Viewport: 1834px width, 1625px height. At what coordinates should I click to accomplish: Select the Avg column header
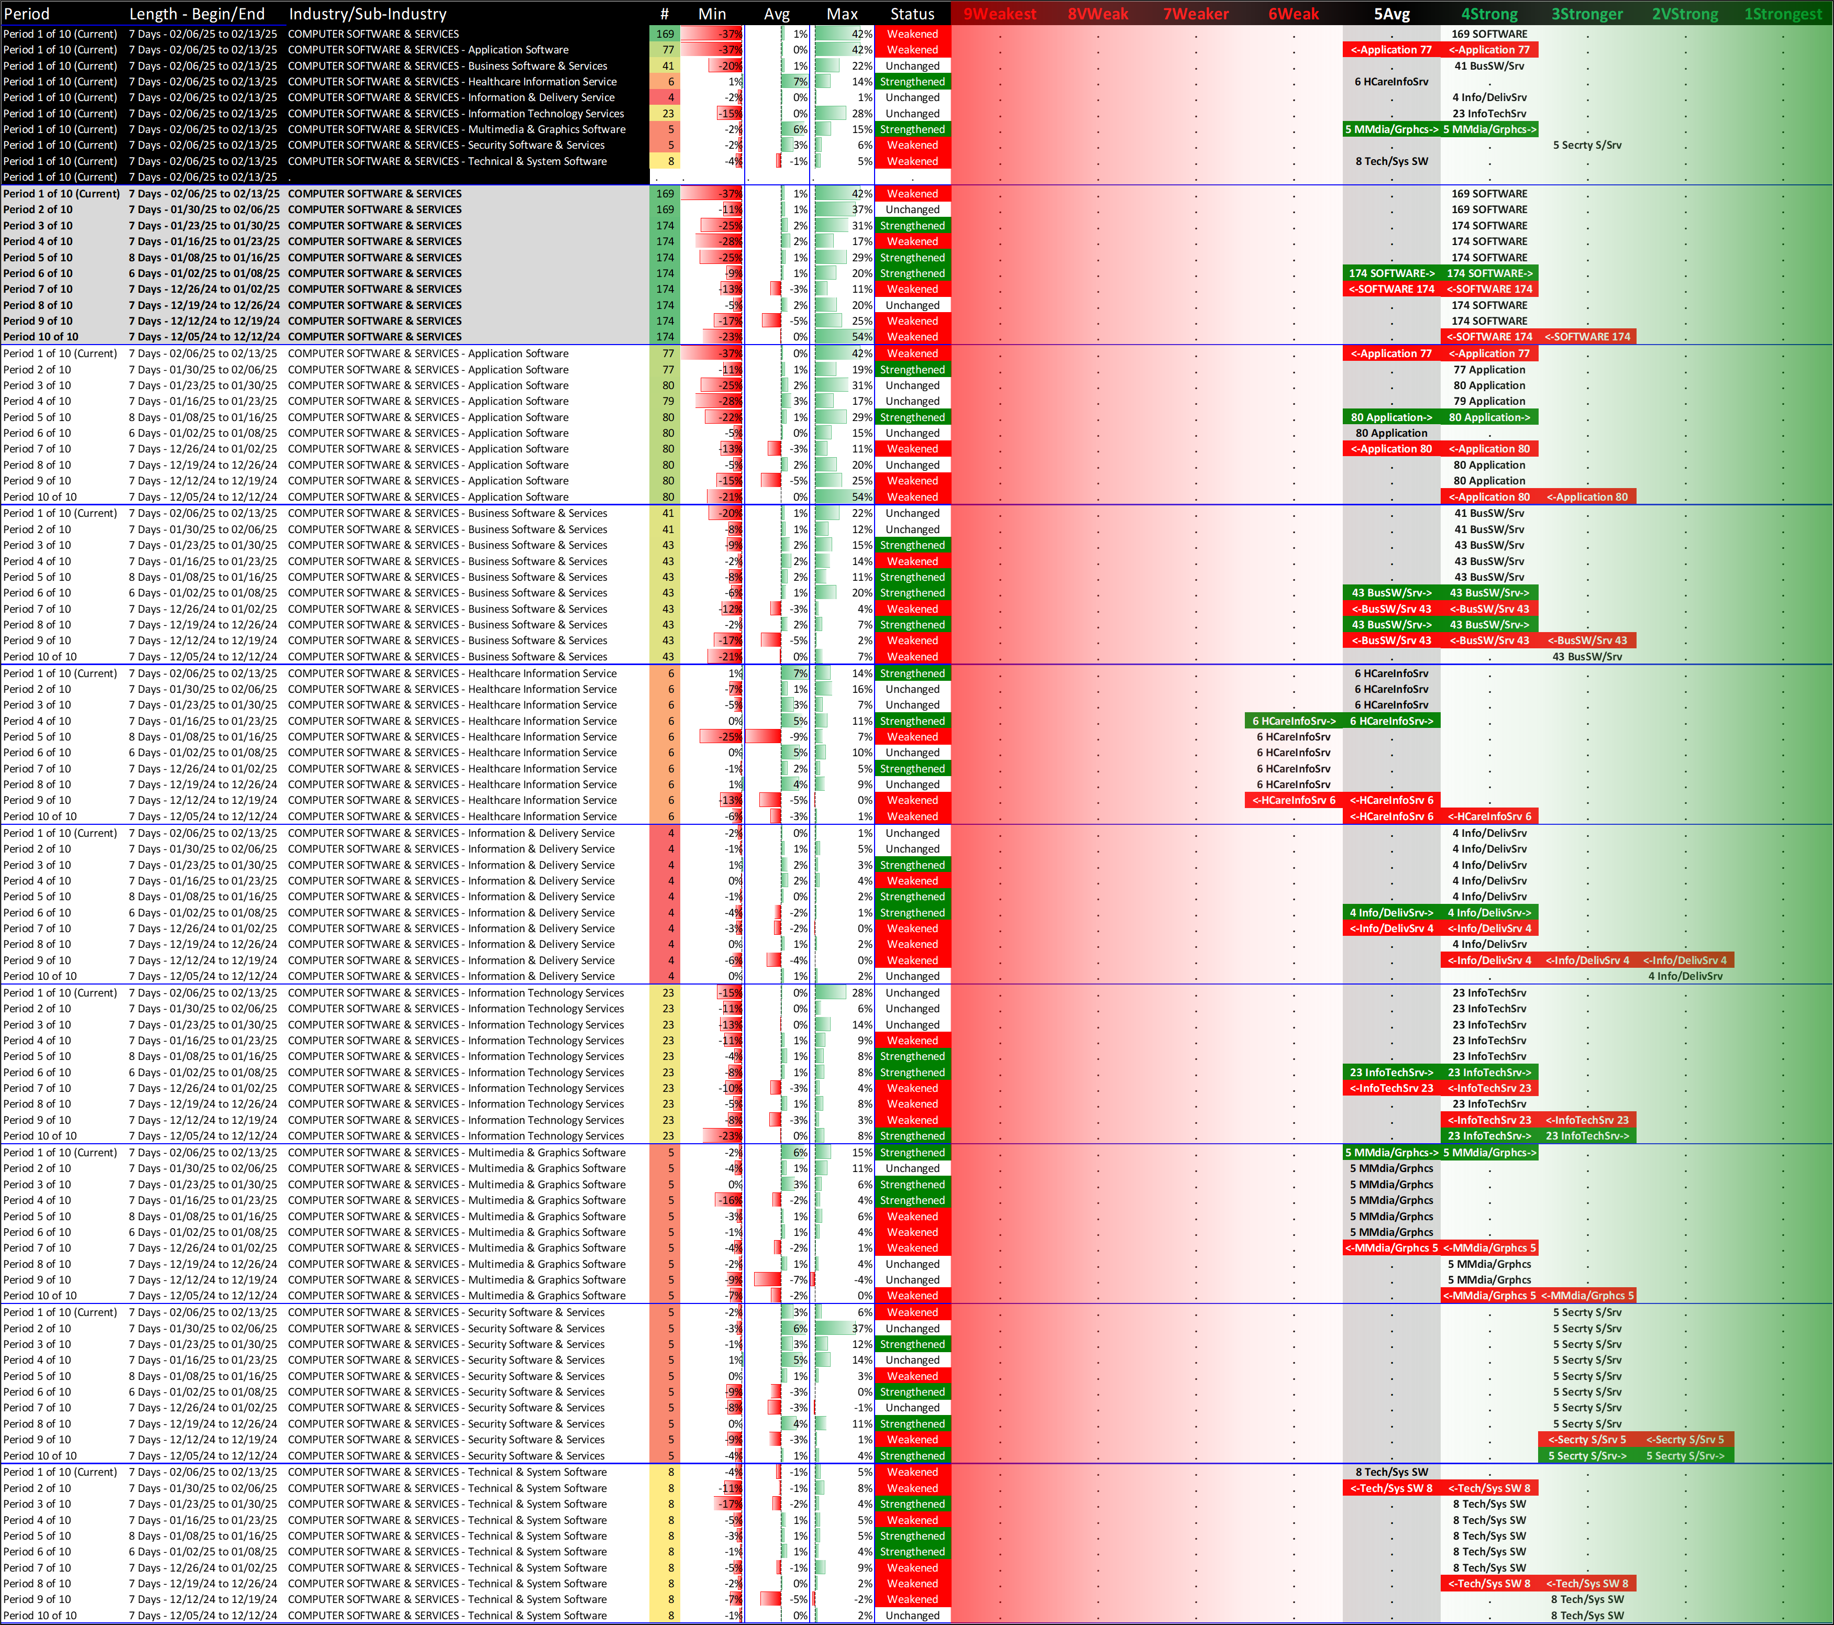776,14
